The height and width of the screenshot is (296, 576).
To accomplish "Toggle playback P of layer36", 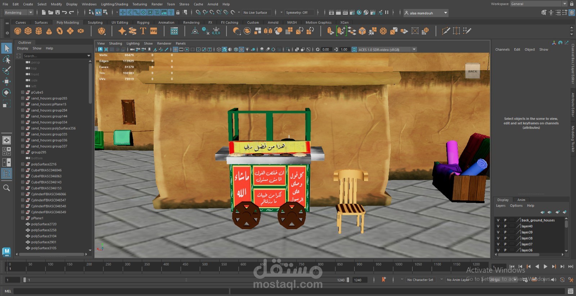I will [505, 250].
